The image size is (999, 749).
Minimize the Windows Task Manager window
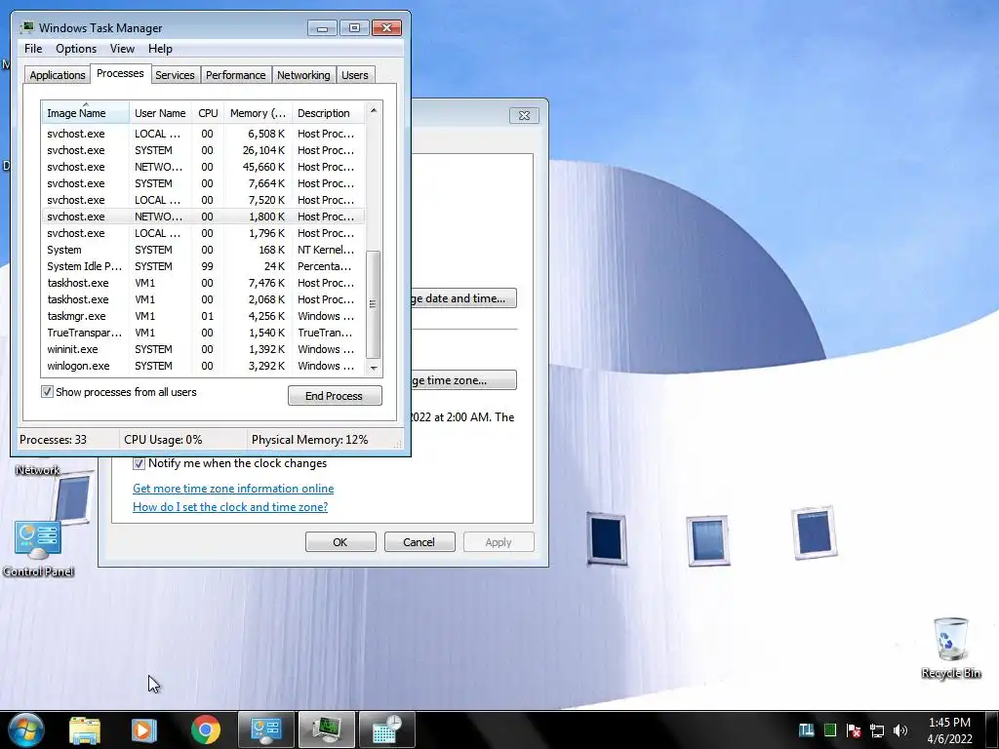tap(322, 28)
